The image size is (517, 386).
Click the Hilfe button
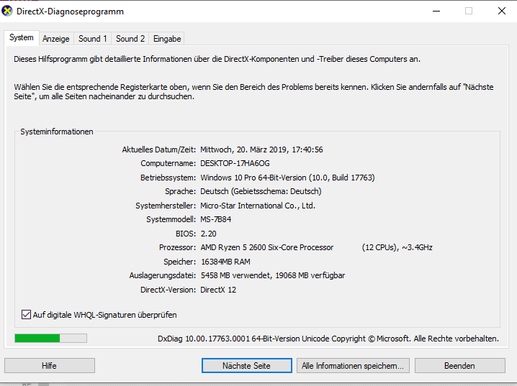pyautogui.click(x=50, y=366)
